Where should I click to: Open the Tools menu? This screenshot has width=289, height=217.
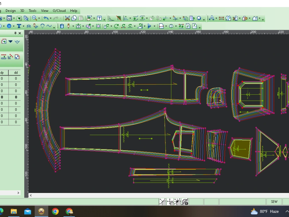click(x=33, y=11)
